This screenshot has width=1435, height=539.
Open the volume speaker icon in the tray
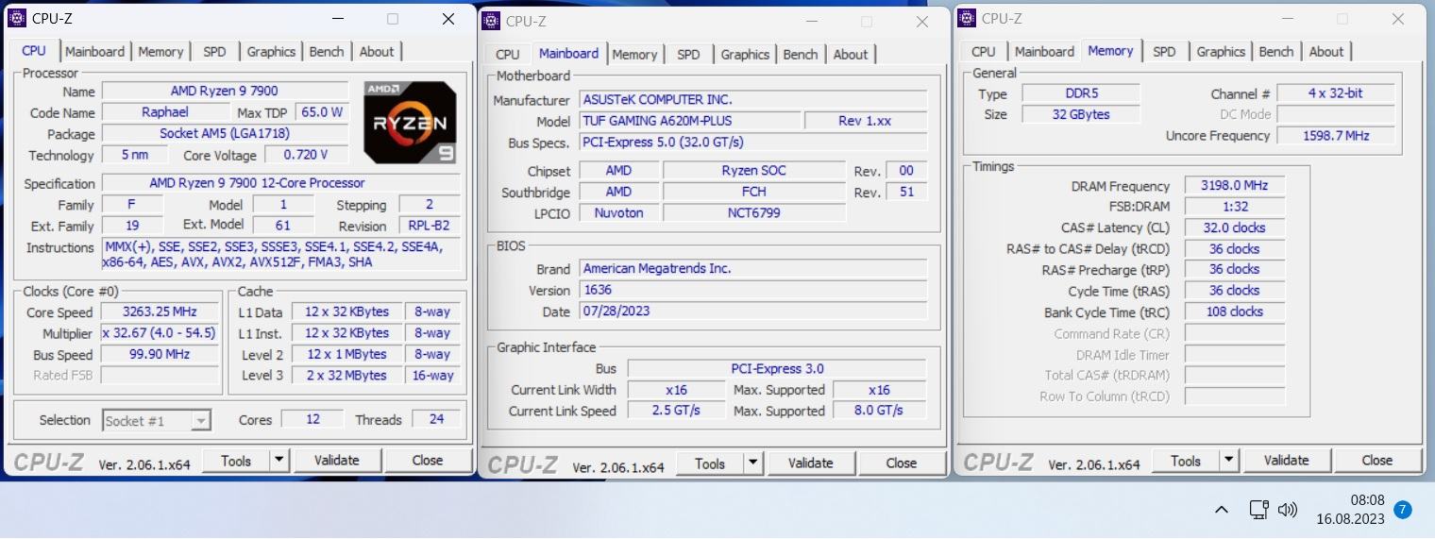coord(1287,510)
